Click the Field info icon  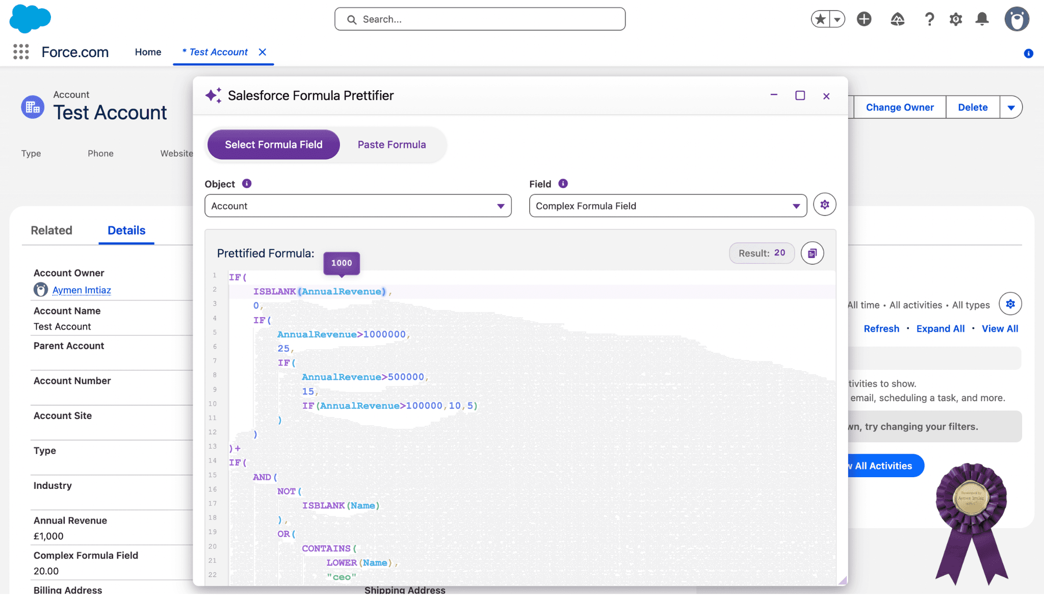tap(563, 184)
